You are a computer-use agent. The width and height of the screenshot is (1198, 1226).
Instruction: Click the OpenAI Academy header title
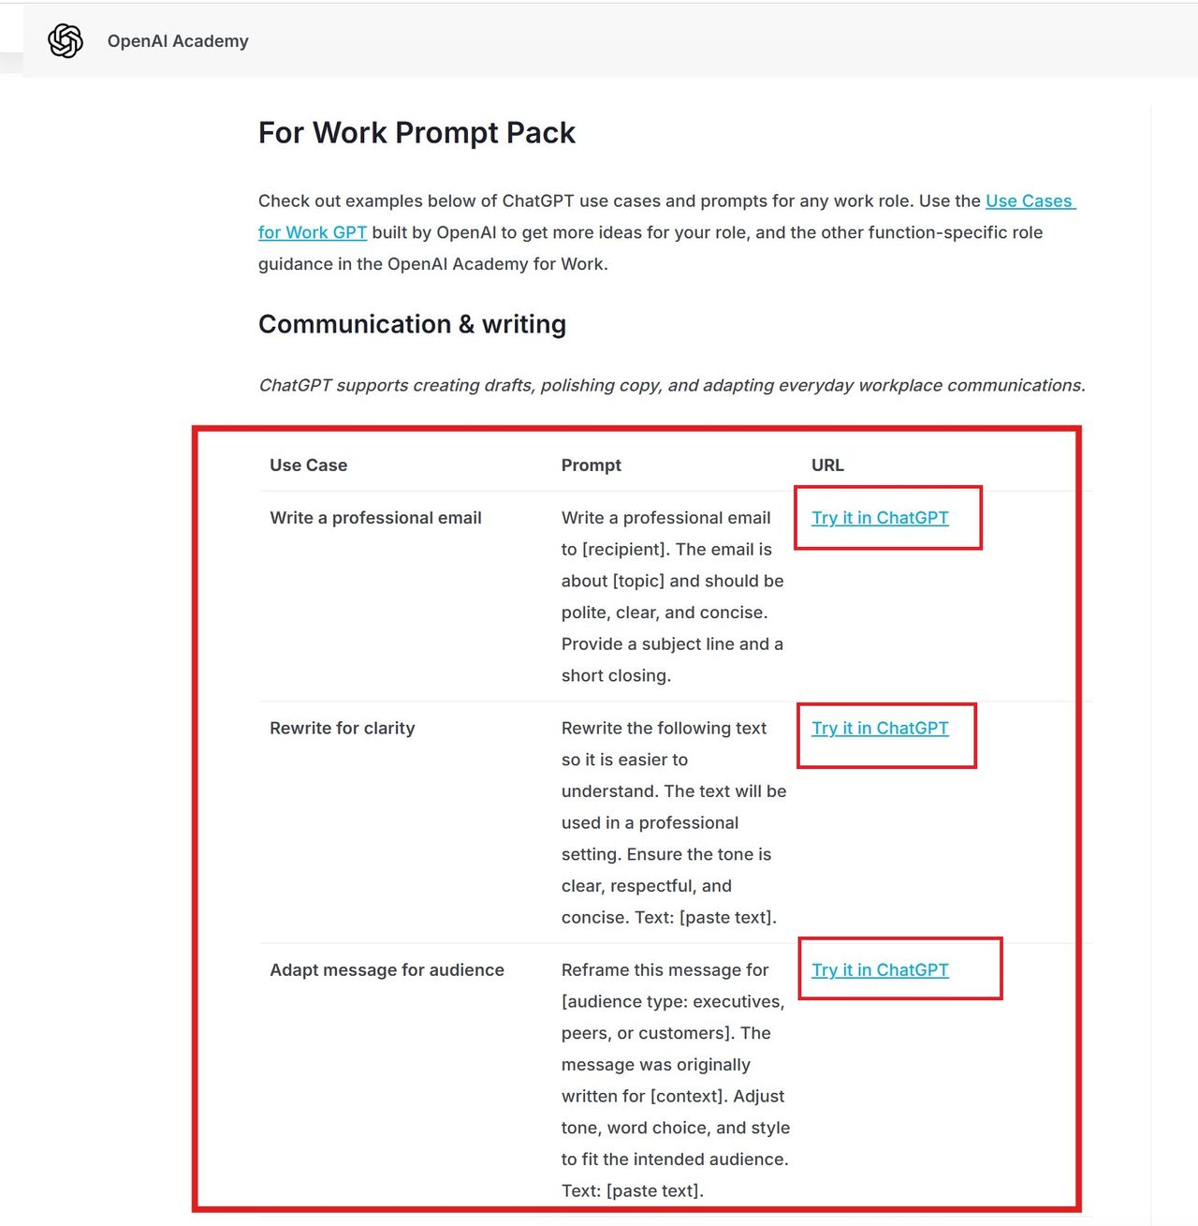tap(178, 41)
